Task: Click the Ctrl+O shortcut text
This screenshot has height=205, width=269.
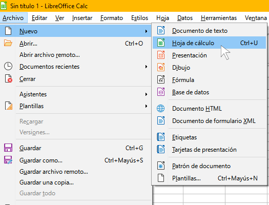Action: [x=134, y=44]
